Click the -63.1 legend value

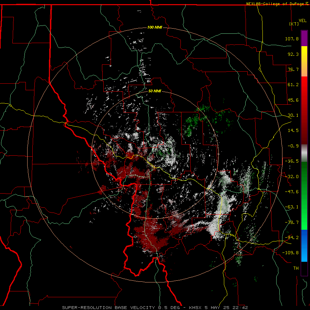(292, 207)
